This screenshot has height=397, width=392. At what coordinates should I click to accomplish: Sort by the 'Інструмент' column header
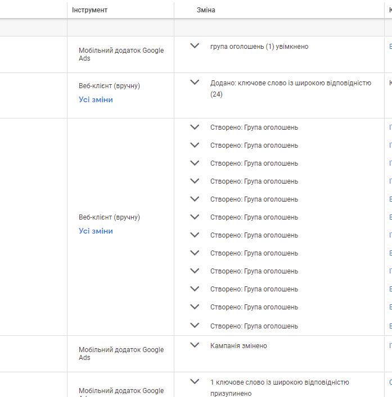[x=89, y=10]
